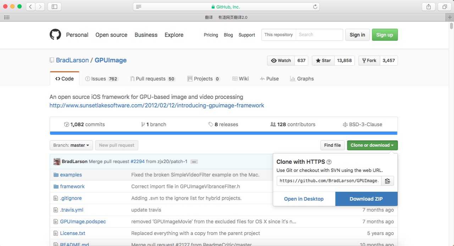The width and height of the screenshot is (454, 246).
Task: Open the Branch: master dropdown
Action: [71, 145]
